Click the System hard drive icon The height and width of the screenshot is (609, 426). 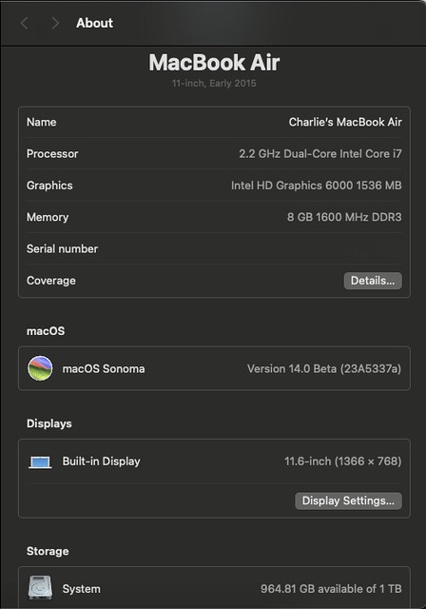40,588
